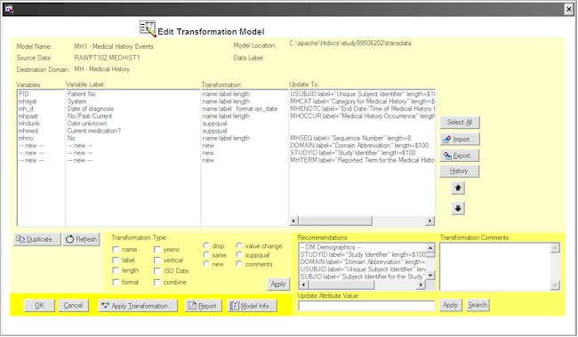Select the value change radio option
This screenshot has width=578, height=337.
(239, 245)
